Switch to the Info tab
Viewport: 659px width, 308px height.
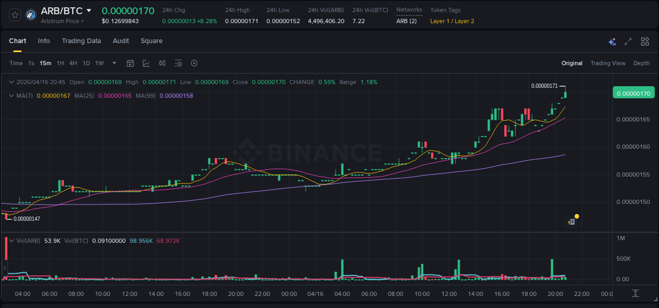pyautogui.click(x=44, y=41)
